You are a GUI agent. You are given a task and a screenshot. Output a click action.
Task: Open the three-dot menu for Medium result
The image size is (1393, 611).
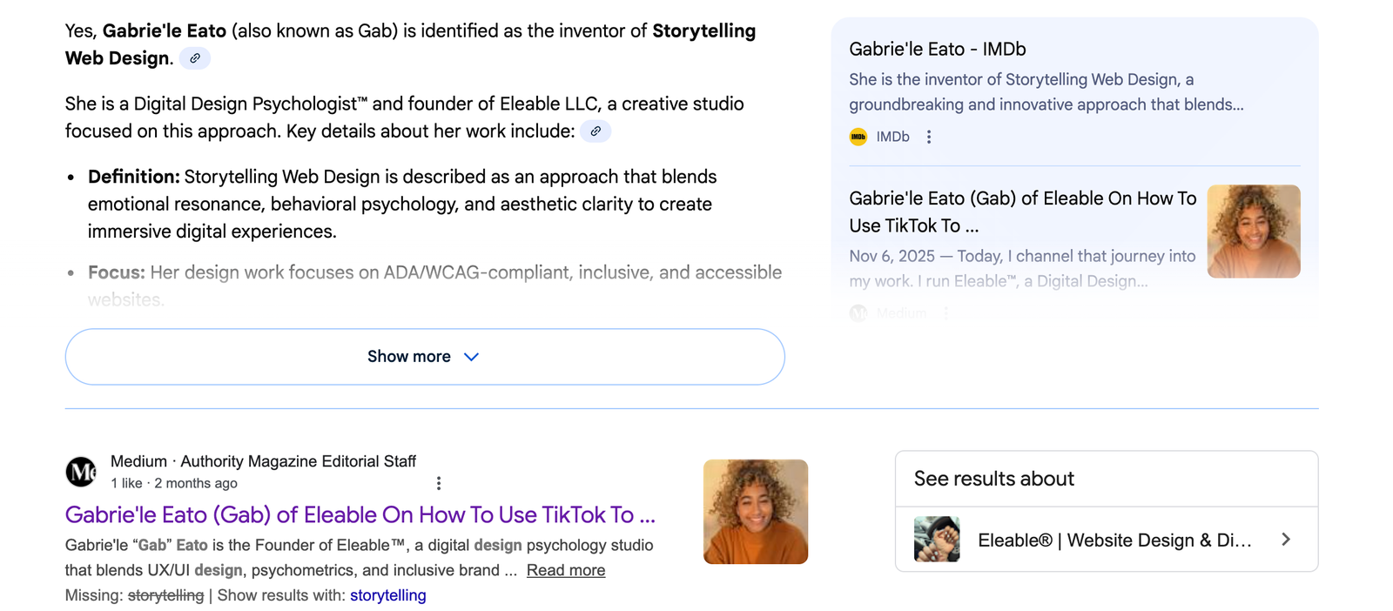(439, 483)
